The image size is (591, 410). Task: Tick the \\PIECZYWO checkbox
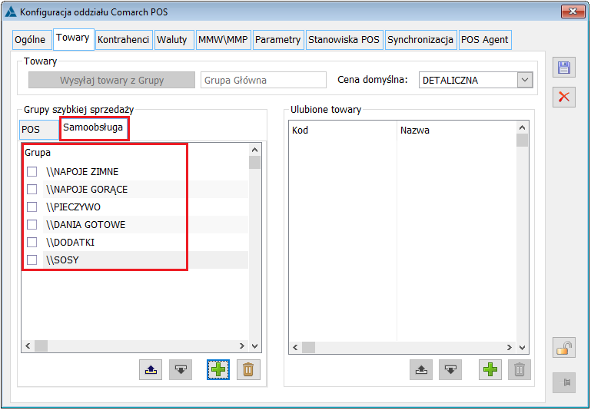tap(32, 207)
